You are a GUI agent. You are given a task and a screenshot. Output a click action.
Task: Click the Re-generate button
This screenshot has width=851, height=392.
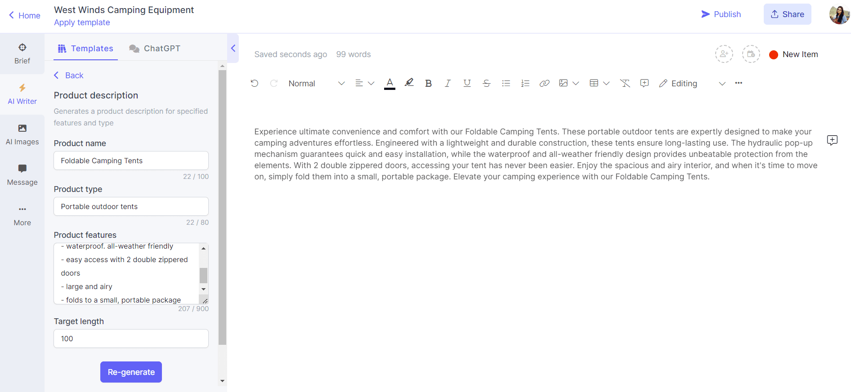coord(131,372)
